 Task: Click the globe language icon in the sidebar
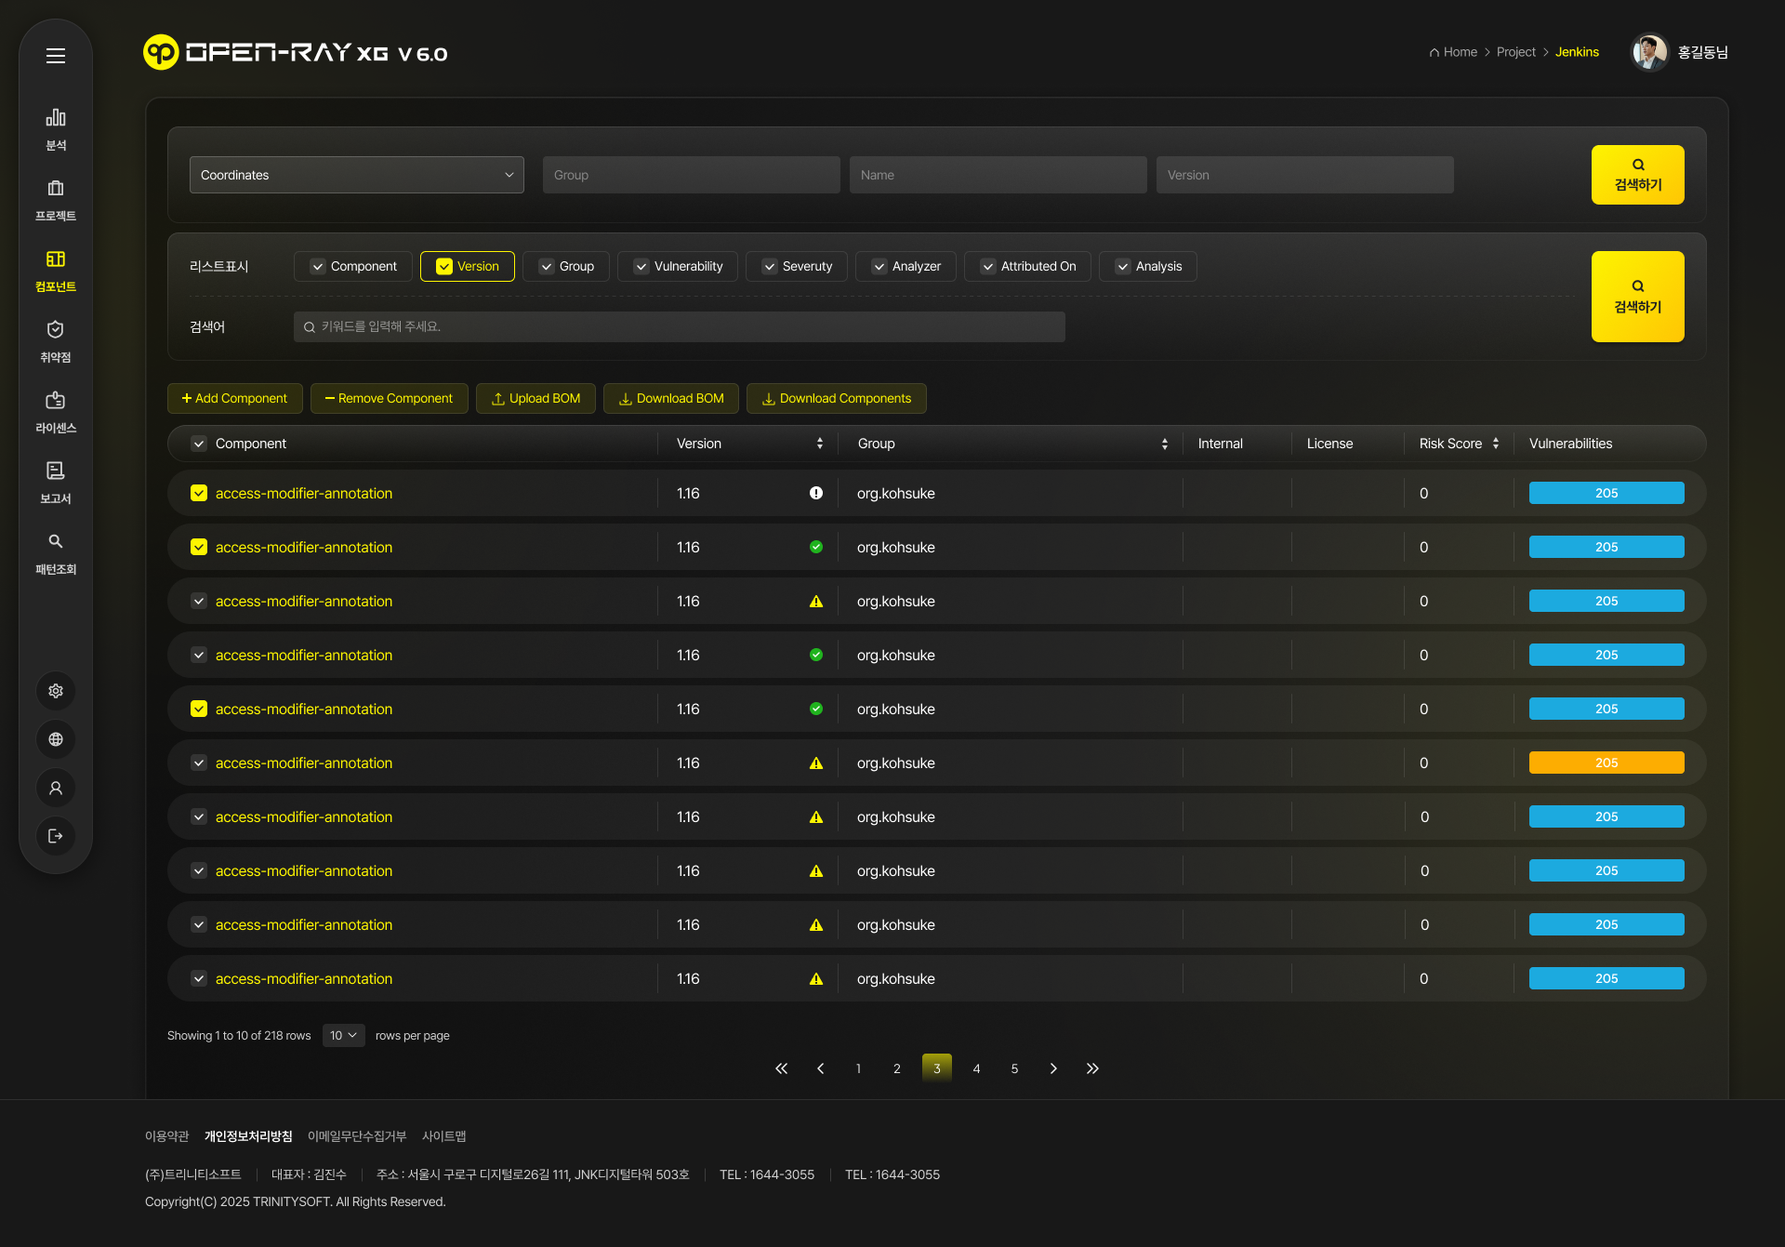(56, 739)
